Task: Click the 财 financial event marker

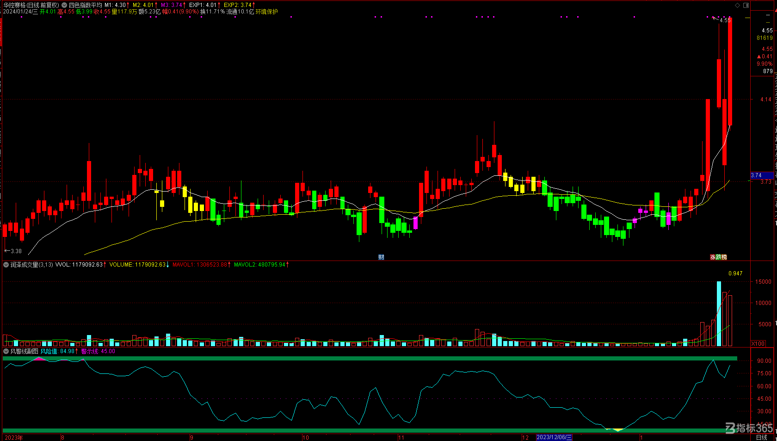Action: click(x=381, y=257)
